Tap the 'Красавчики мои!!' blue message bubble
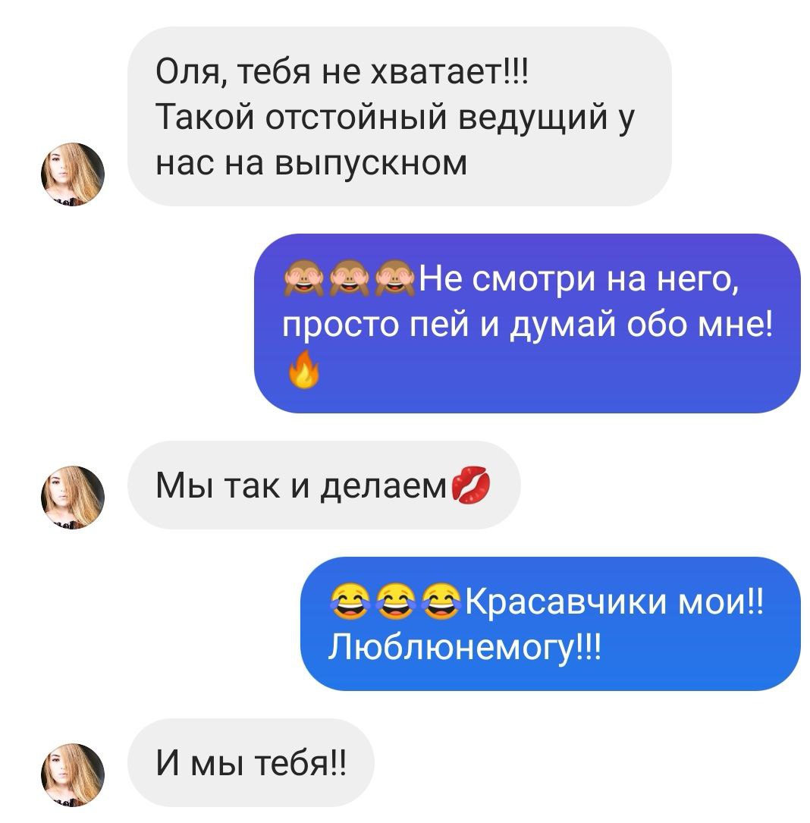 tap(550, 624)
